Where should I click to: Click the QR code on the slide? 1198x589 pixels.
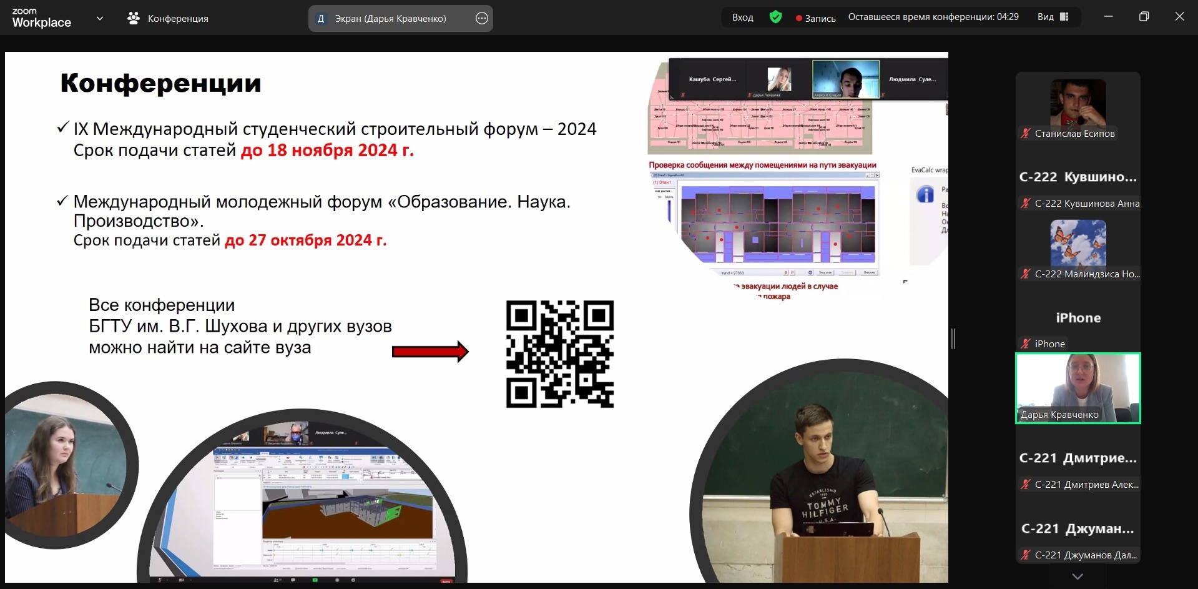559,354
